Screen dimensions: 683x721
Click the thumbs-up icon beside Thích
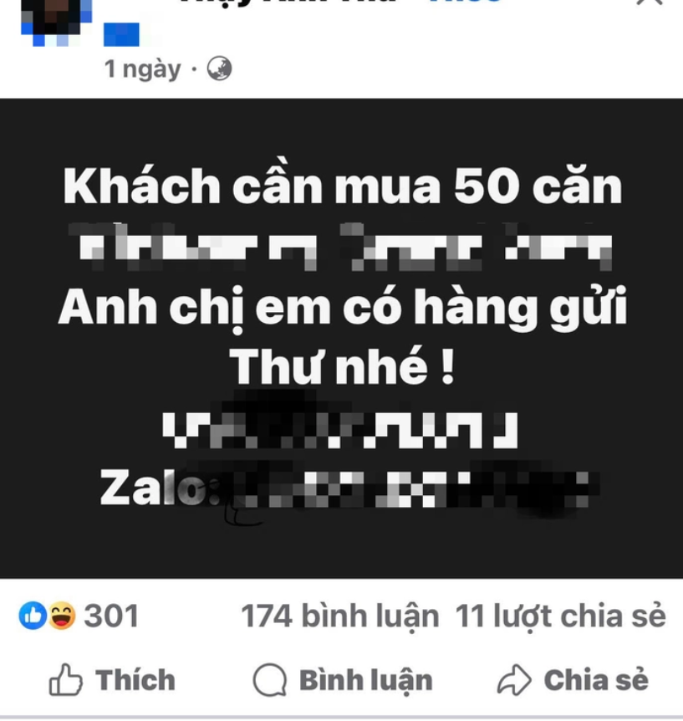[66, 680]
